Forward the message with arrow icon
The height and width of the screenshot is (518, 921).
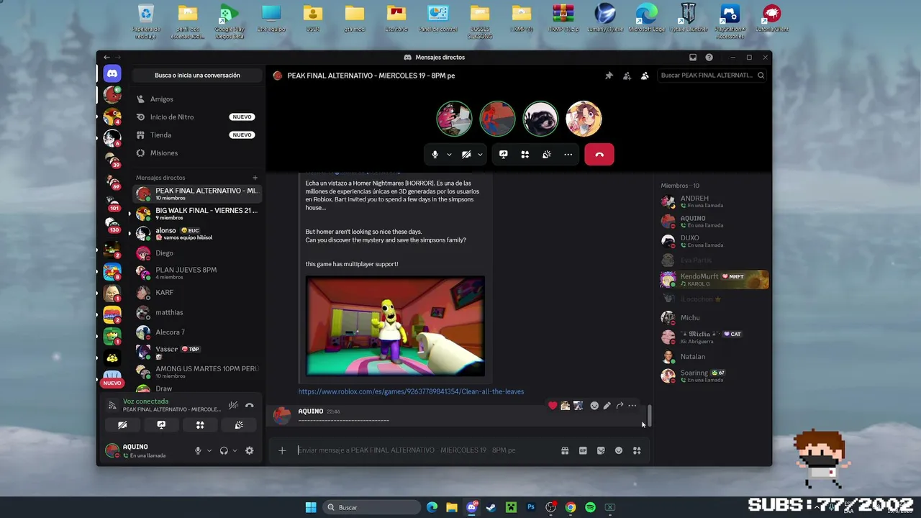[620, 406]
